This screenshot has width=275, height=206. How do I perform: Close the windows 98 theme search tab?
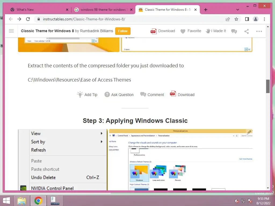coord(131,10)
